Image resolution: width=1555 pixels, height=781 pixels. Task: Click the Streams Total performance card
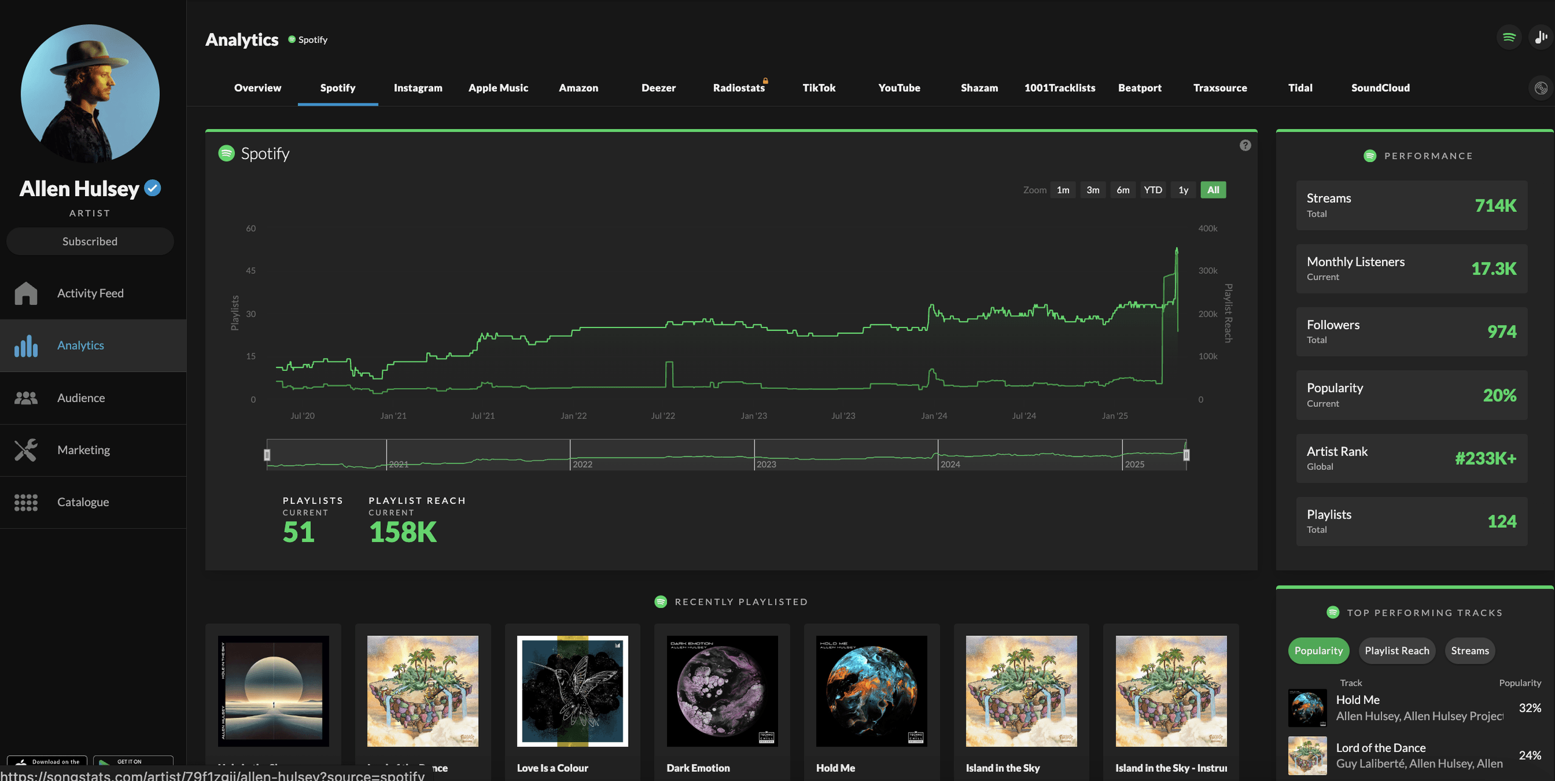1412,205
